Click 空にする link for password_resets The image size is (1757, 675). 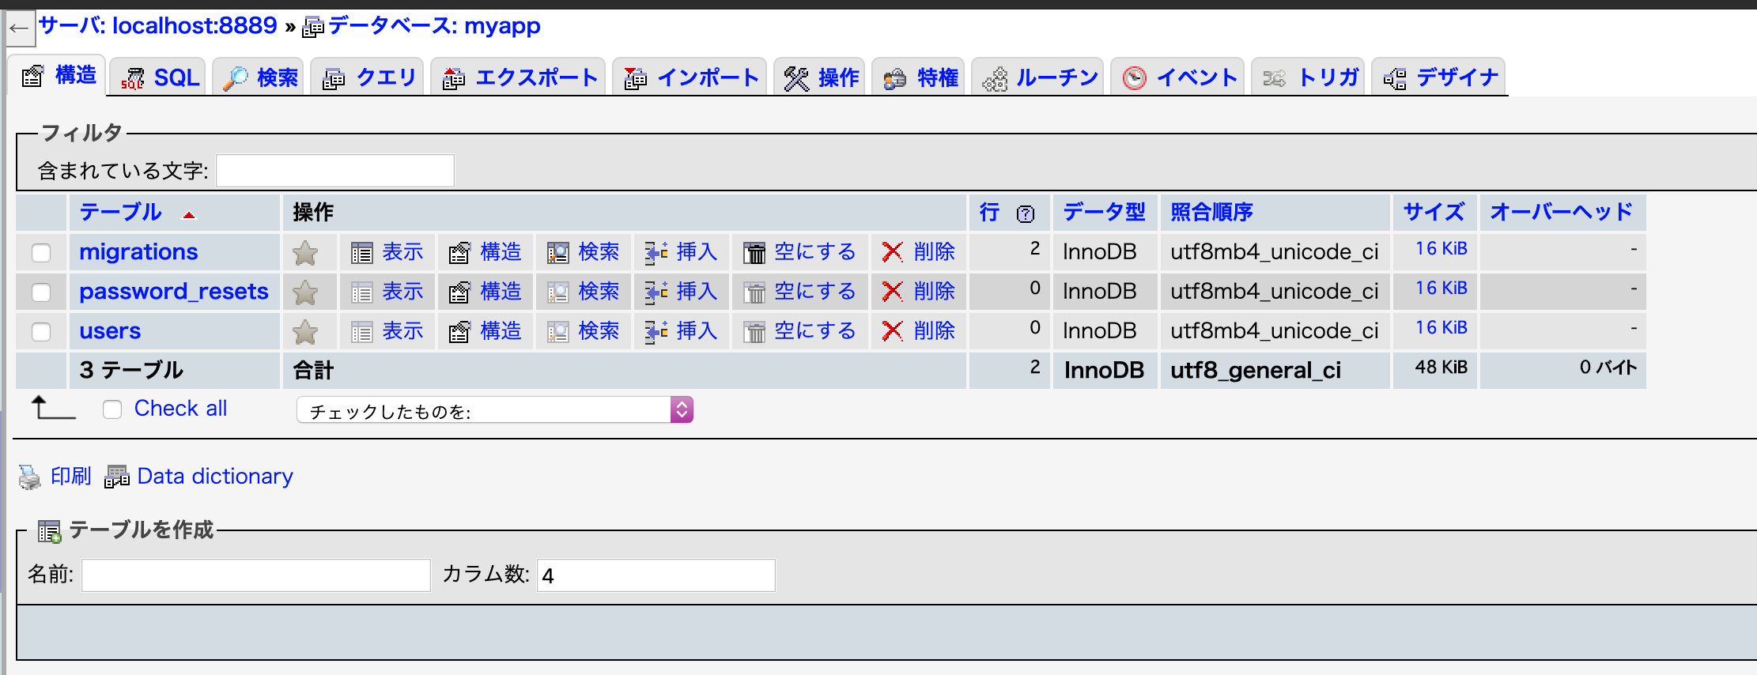pyautogui.click(x=814, y=292)
